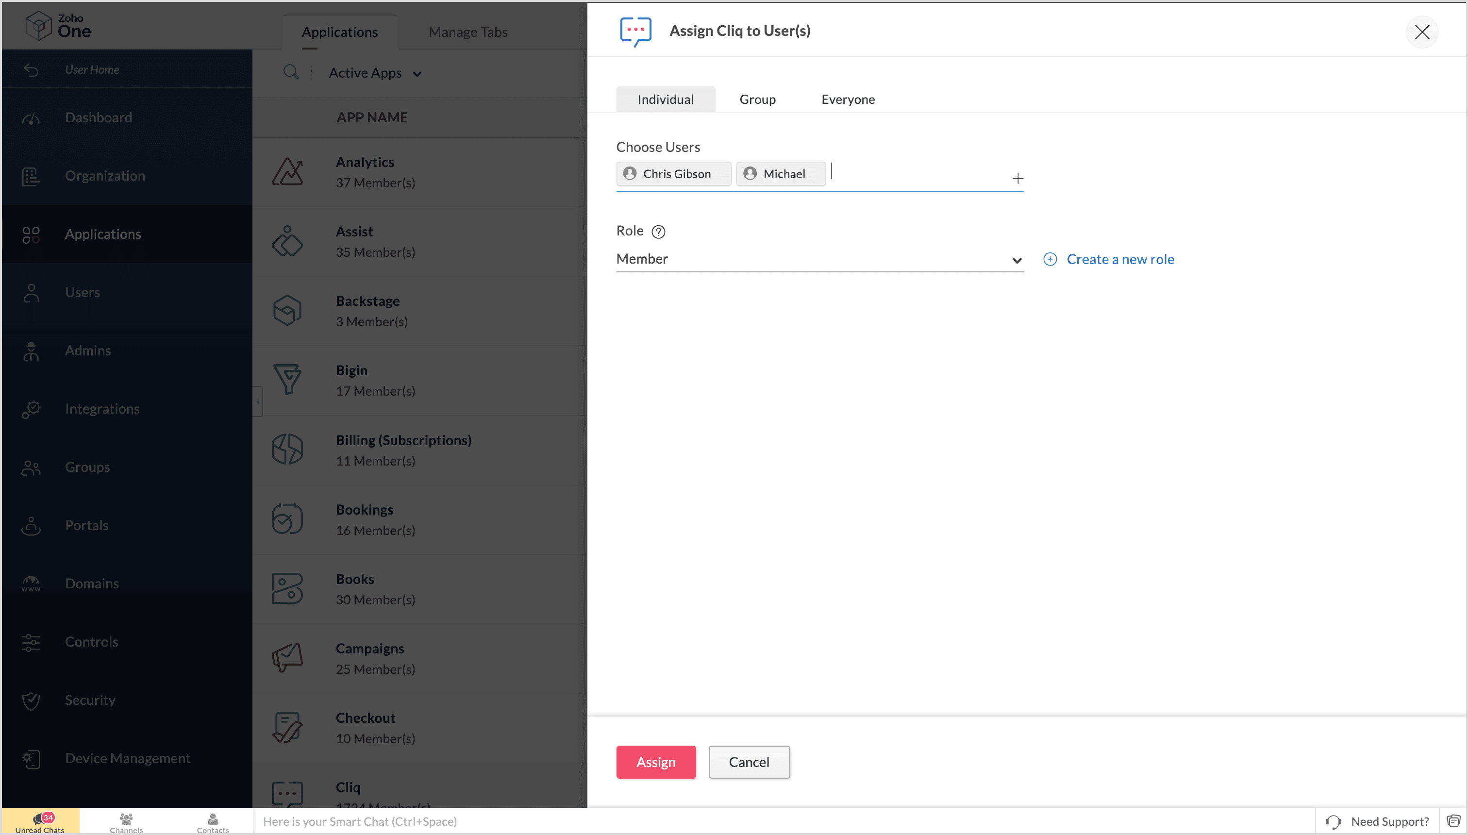Screen dimensions: 1468x835
Task: Collapse the sidebar with the panel handle
Action: point(258,401)
